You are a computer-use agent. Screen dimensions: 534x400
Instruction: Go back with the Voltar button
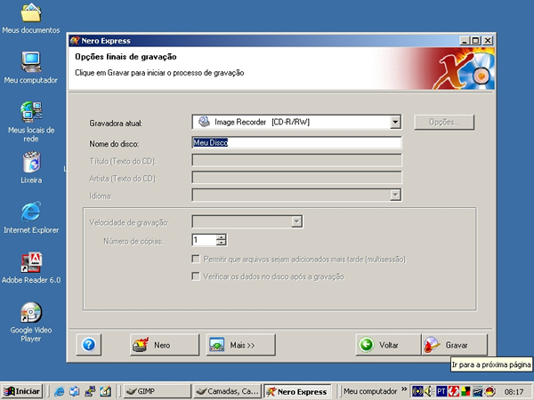click(x=388, y=345)
